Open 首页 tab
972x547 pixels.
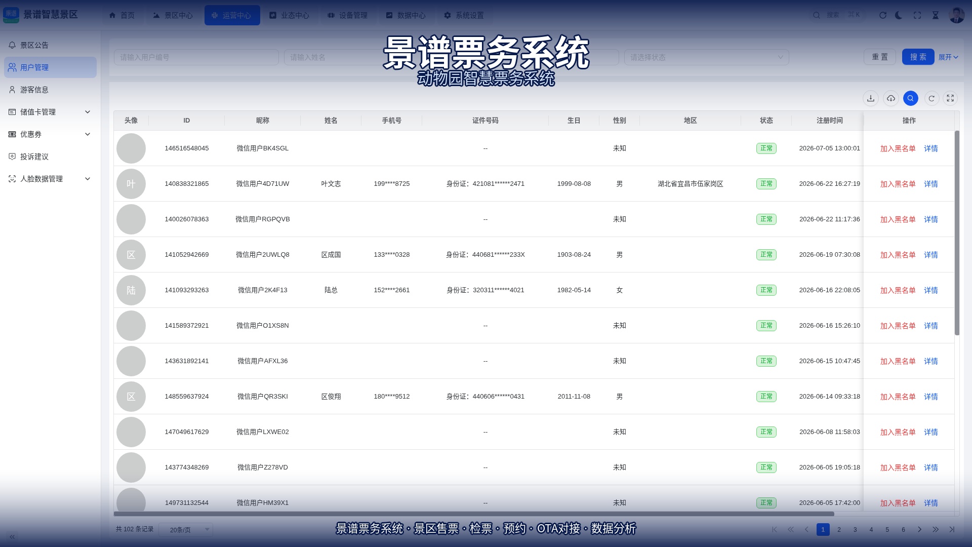(x=122, y=15)
